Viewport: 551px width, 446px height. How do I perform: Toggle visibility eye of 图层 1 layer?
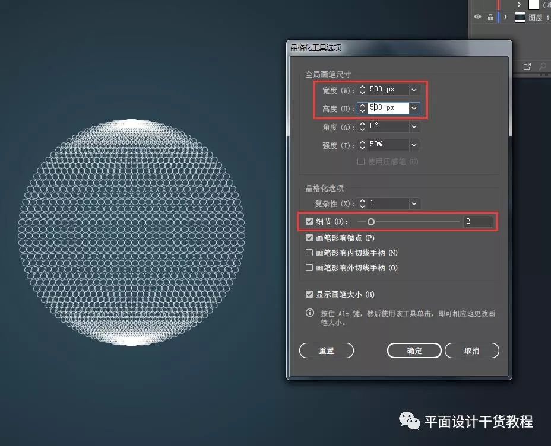(x=477, y=17)
